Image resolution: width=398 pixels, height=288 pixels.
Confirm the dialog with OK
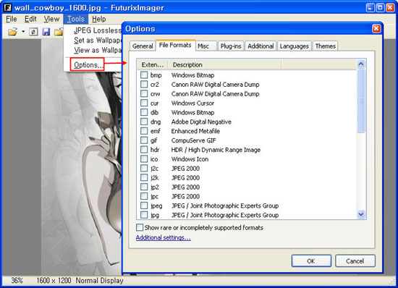click(x=311, y=261)
